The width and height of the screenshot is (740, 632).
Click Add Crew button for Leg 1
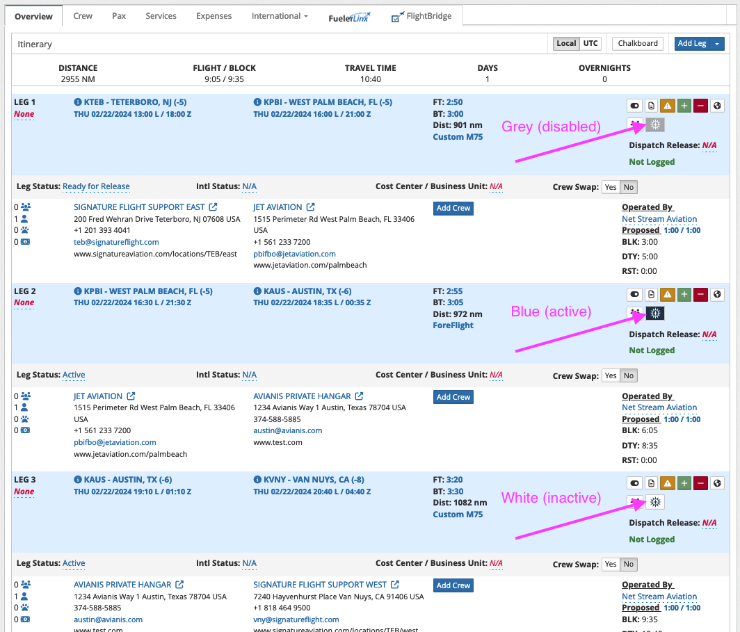[453, 208]
